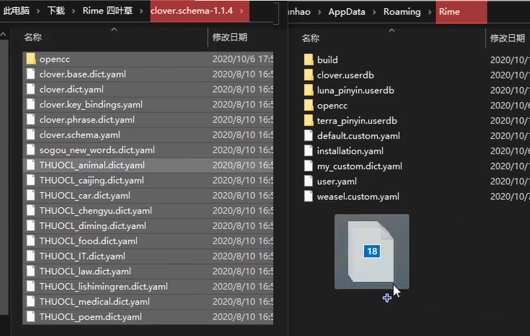Viewport: 530px width, 336px height.
Task: Click the file icon of THUOCL_IT.dict.yaml
Action: (31, 256)
